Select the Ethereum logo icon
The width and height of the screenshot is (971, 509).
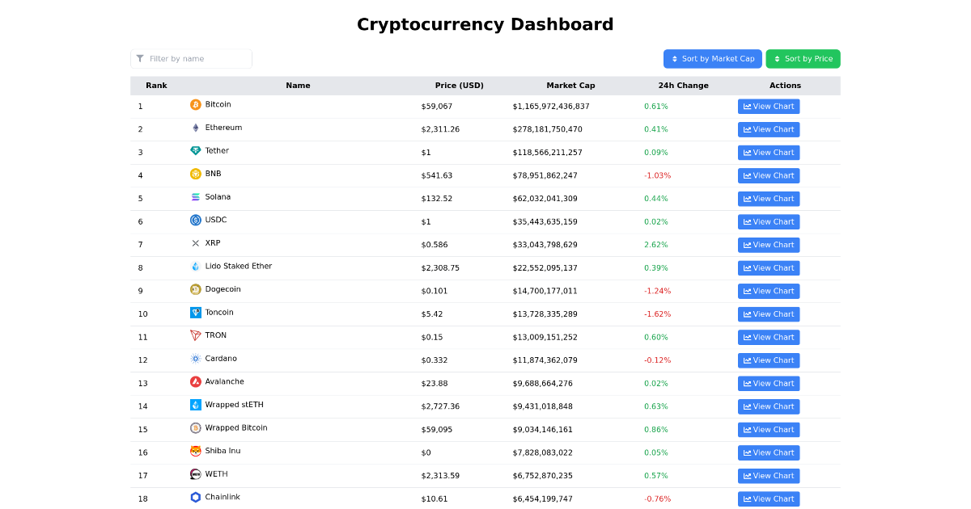click(194, 127)
